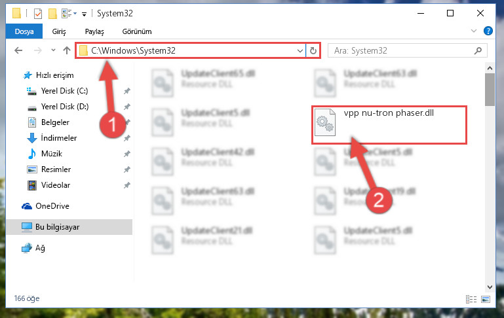Unpin Yerel Disk (C:) pin icon

[127, 91]
